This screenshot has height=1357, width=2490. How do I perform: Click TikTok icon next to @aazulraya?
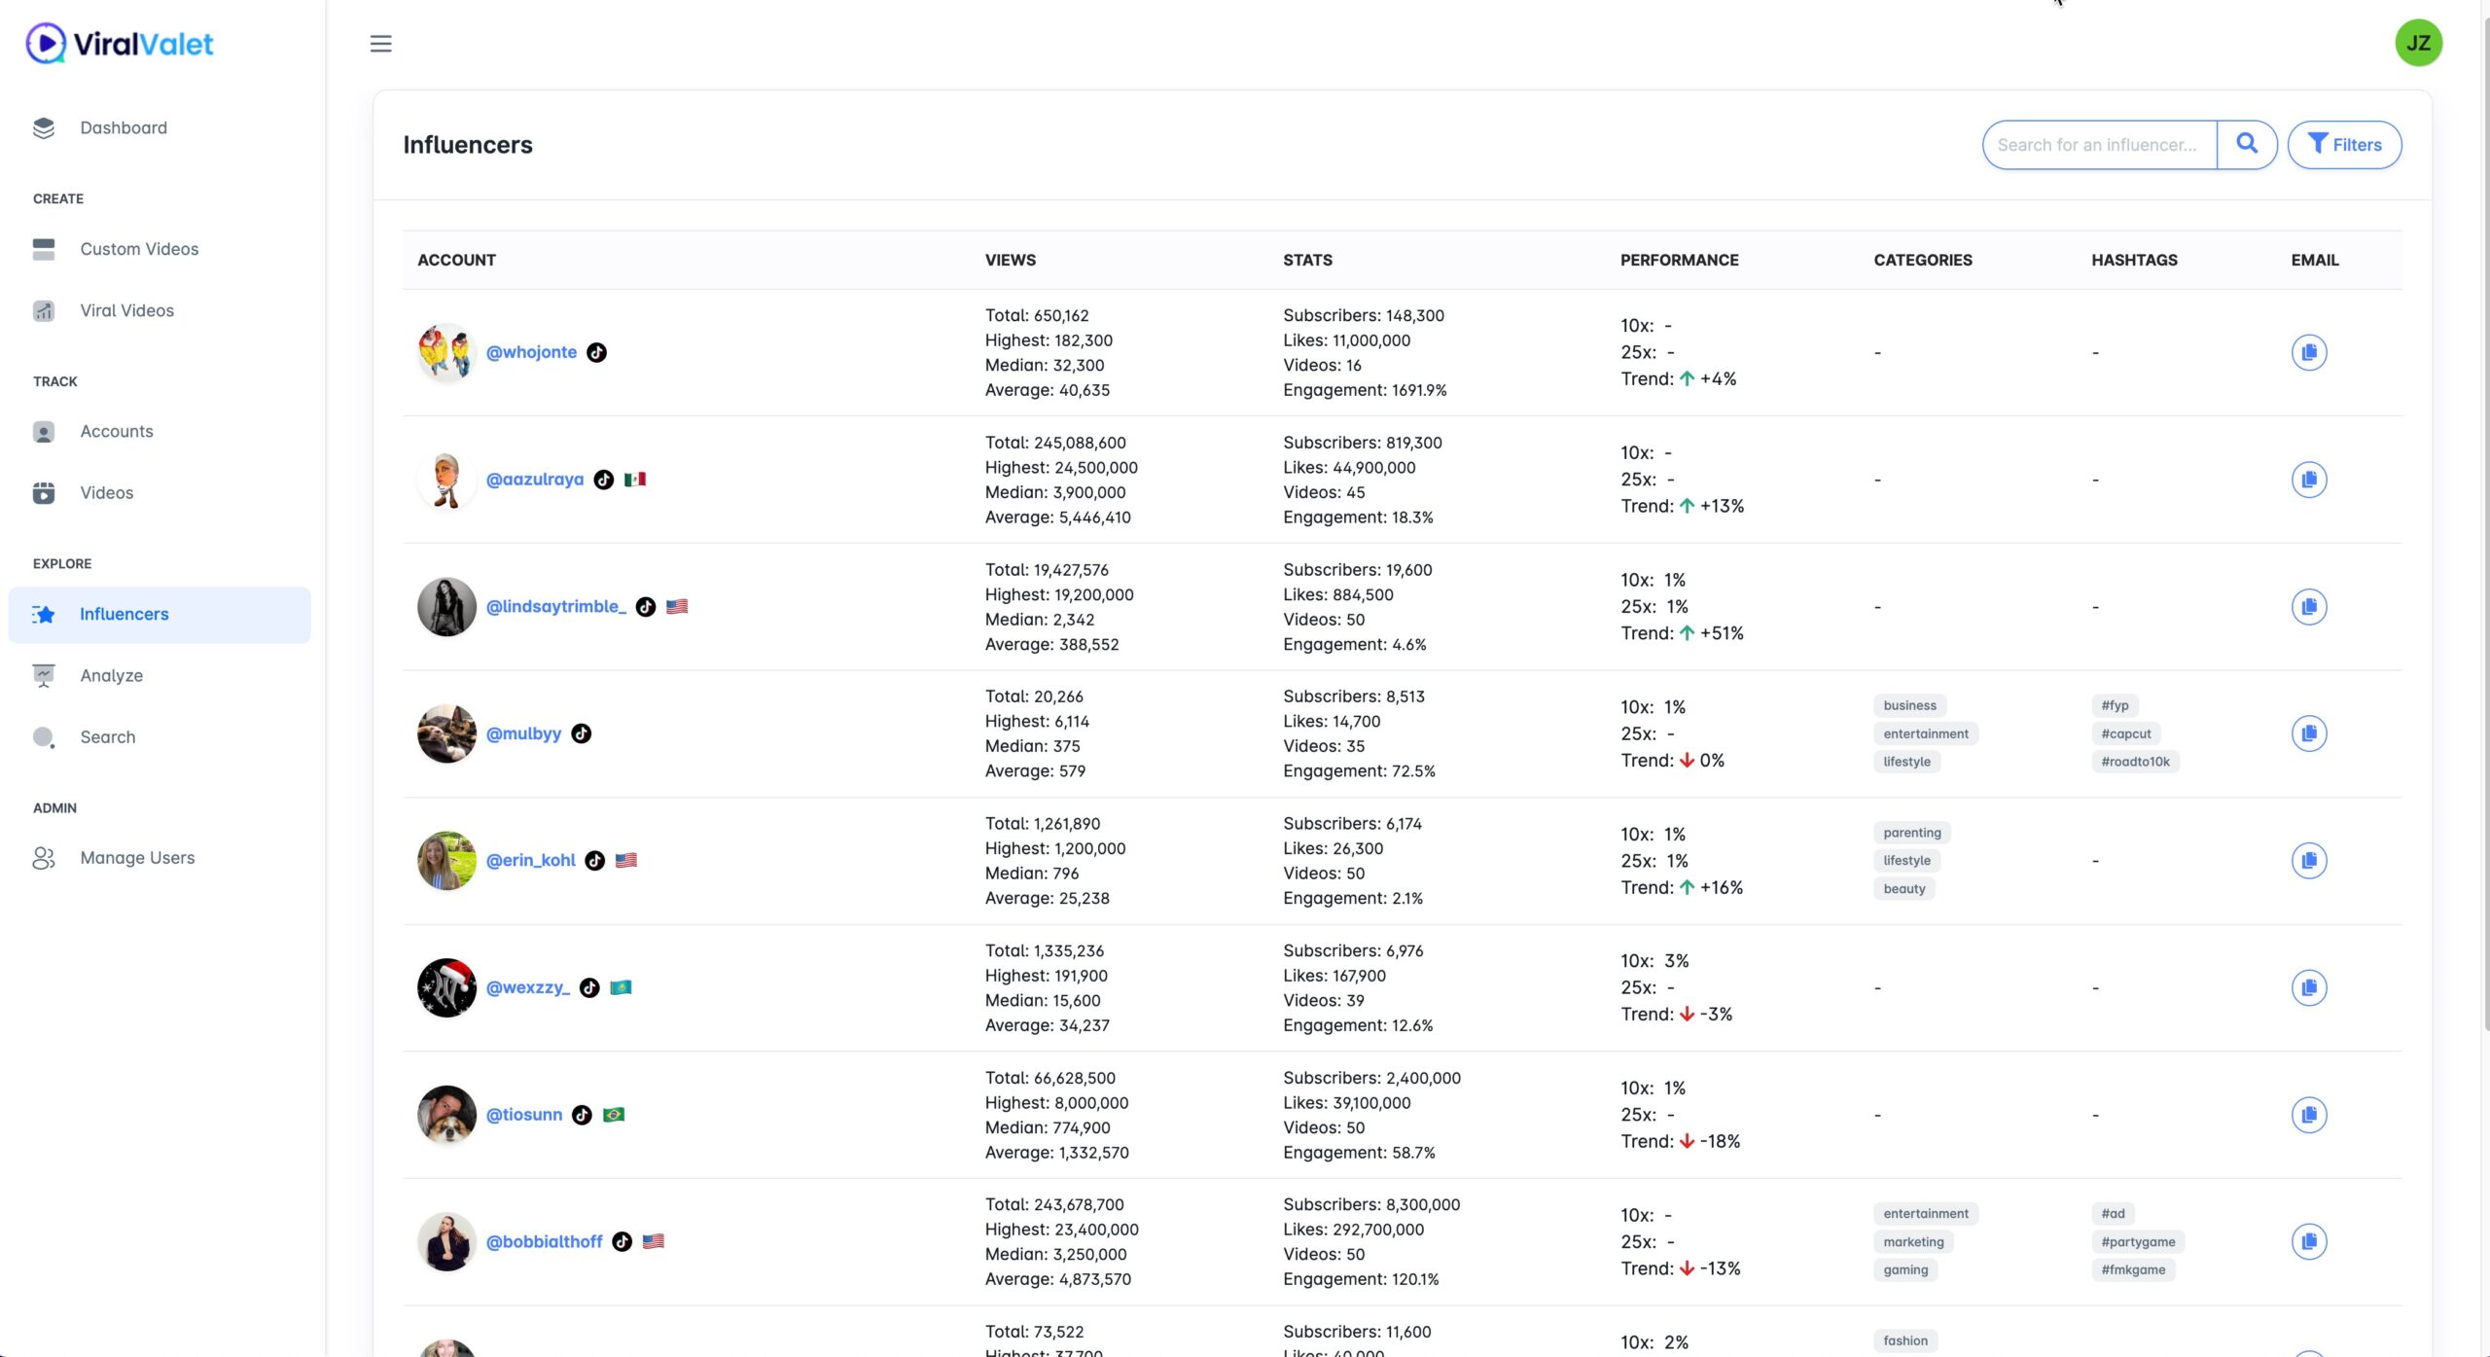pyautogui.click(x=603, y=480)
